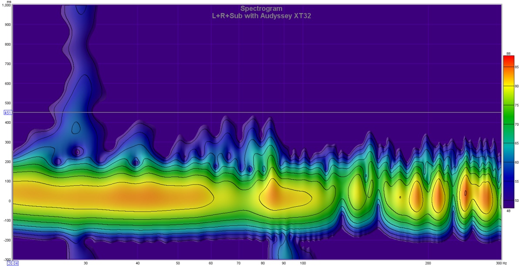Screen dimensions: 523x266
Task: Click the -200 tick on the time axis
Action: point(7,240)
